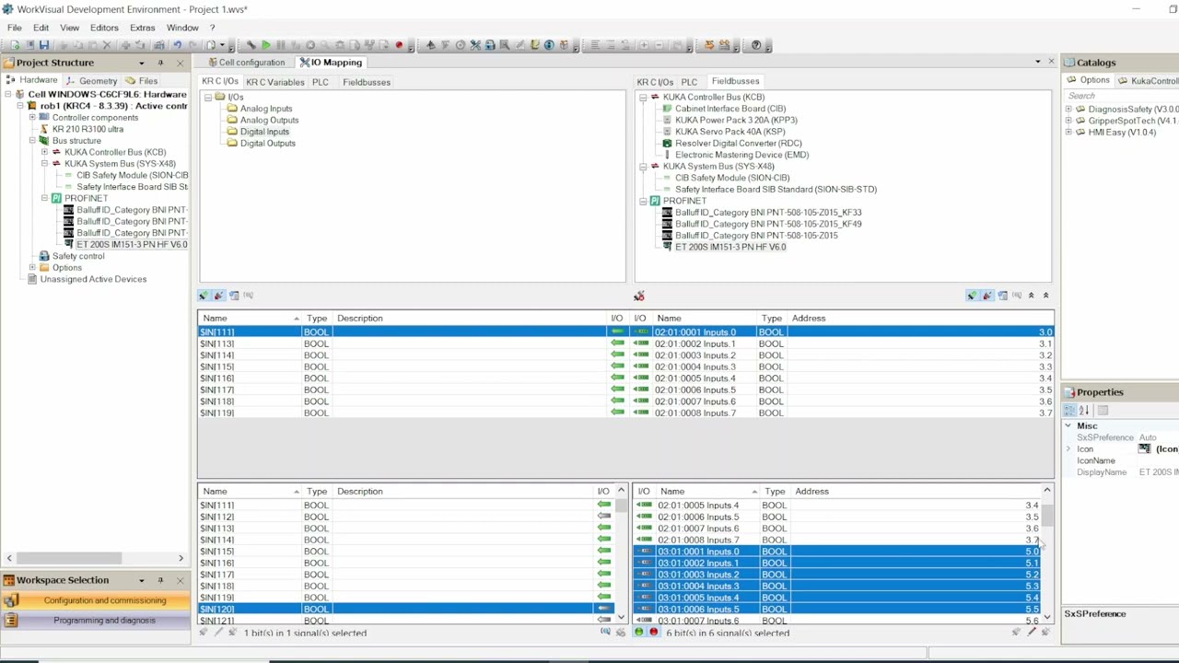
Task: Expand DiagnosisSafety catalog entry
Action: click(x=1068, y=110)
